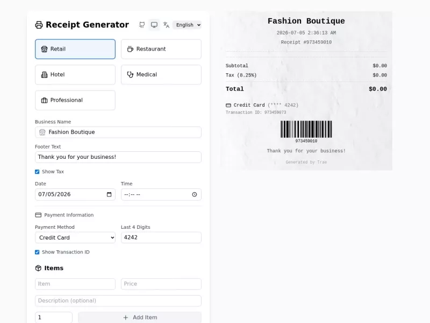This screenshot has height=323, width=430.
Task: Switch to the Professional receipt type
Action: tap(75, 100)
